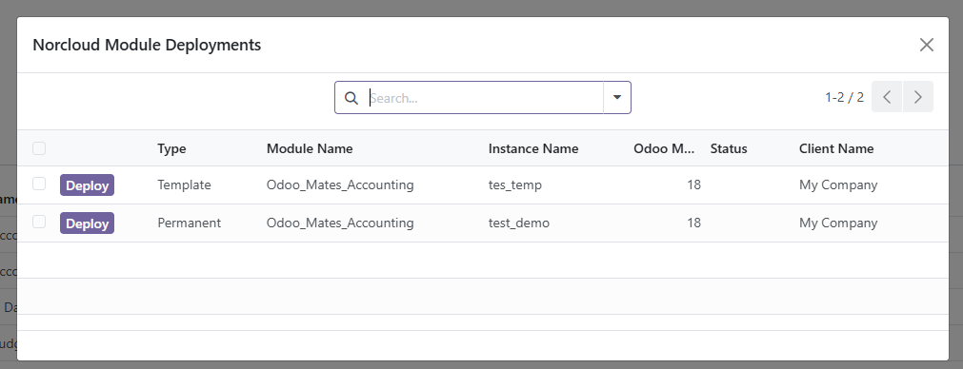Click the search magnifier icon
This screenshot has height=369, width=963.
pyautogui.click(x=351, y=98)
